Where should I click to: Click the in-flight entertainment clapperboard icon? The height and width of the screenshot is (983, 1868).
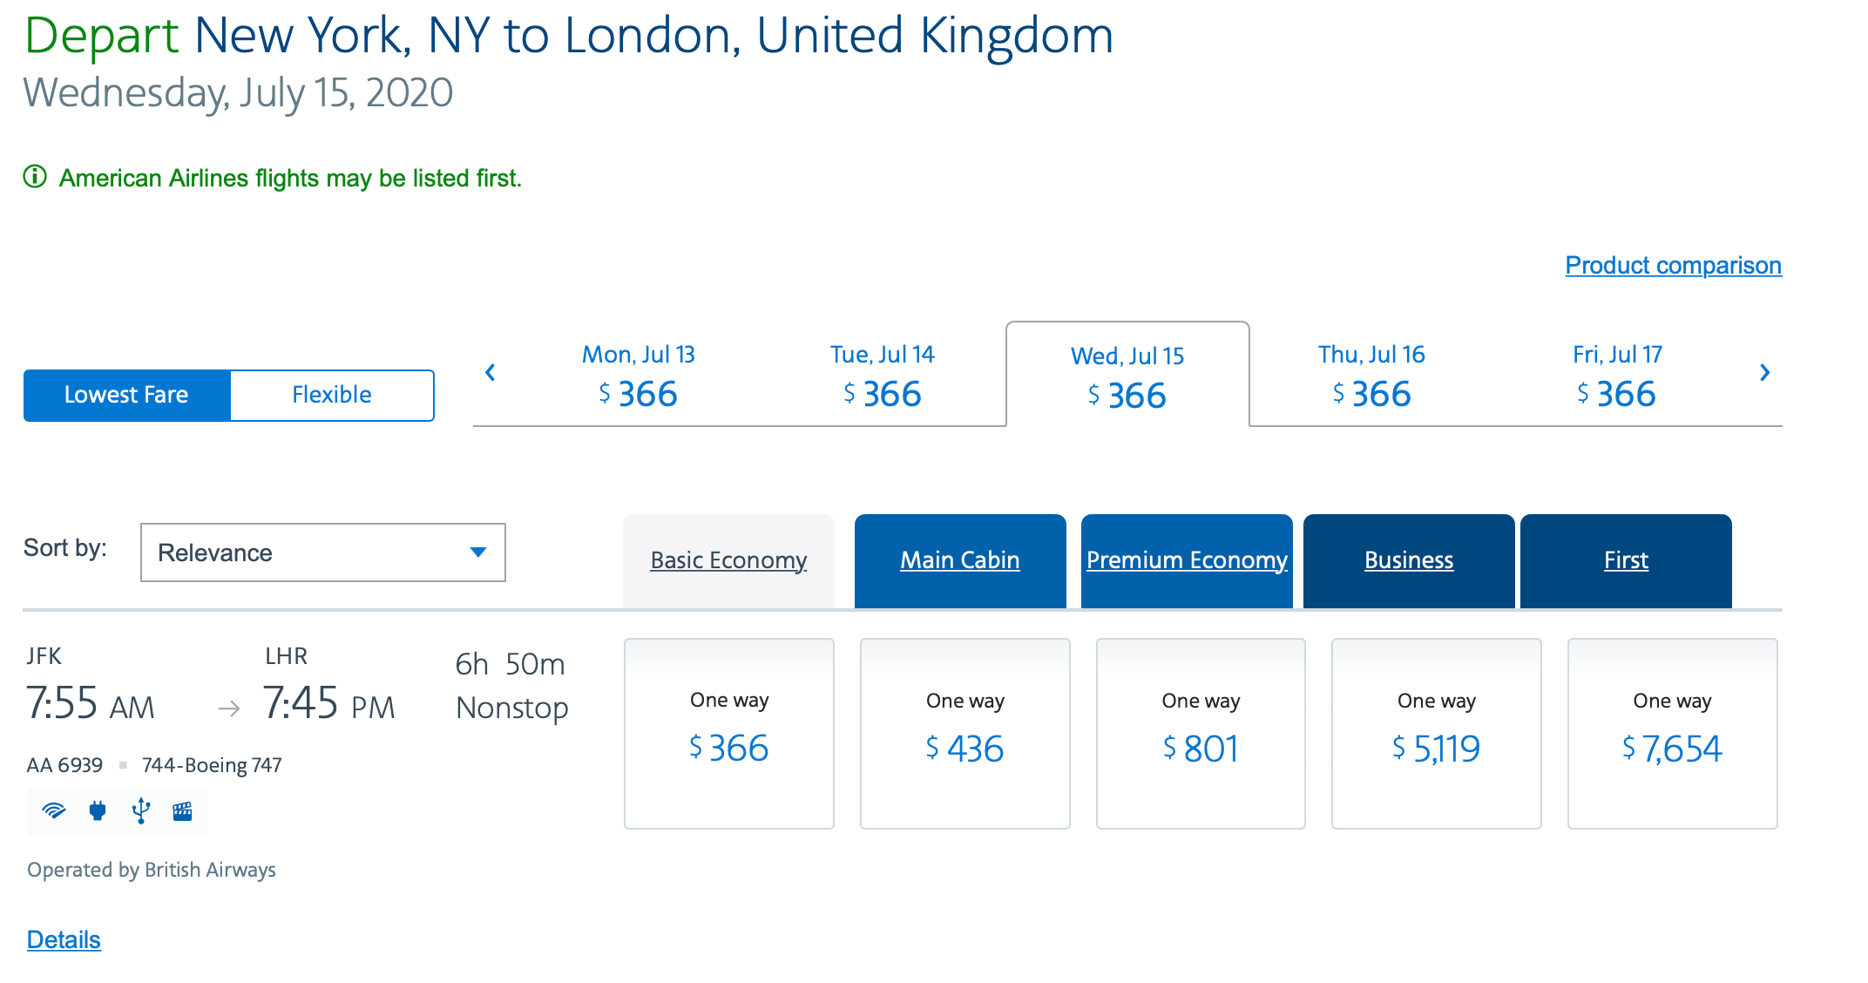coord(182,811)
